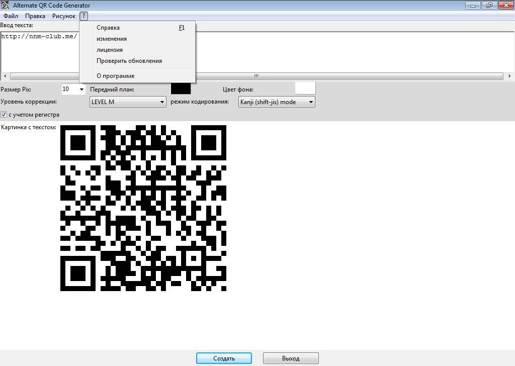Screen dimensions: 515x366
Task: Choose Справка from the help menu
Action: 137,28
